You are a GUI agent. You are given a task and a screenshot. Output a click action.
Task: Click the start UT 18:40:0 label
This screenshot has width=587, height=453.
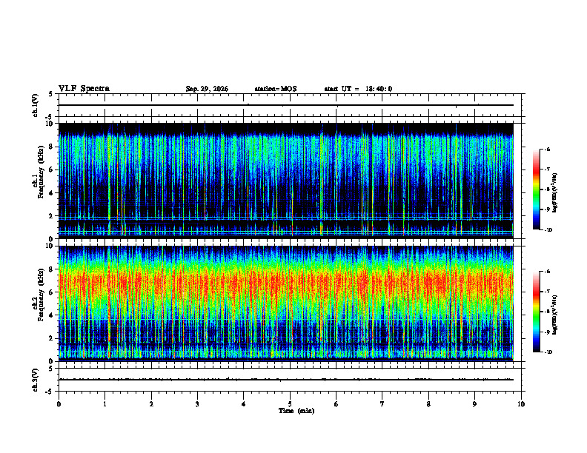coord(358,89)
